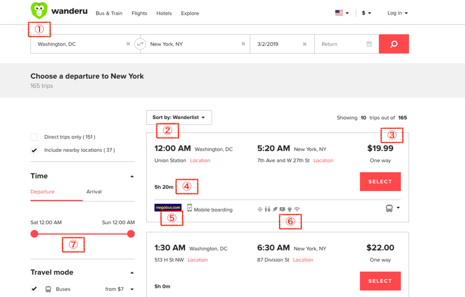Click the Wanderu monkey logo

[39, 10]
